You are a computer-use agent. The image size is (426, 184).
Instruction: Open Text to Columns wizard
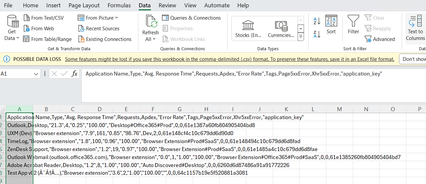415,28
